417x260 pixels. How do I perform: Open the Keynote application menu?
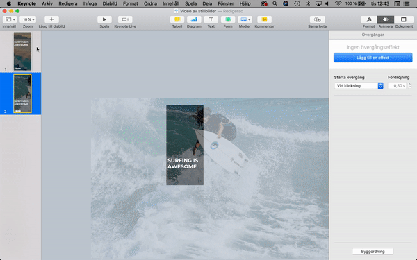tap(26, 3)
